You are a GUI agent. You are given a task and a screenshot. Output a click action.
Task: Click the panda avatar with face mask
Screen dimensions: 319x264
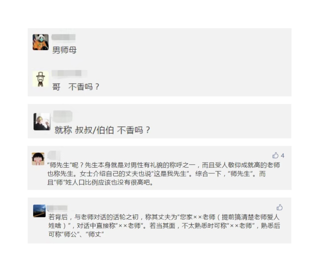tap(41, 42)
